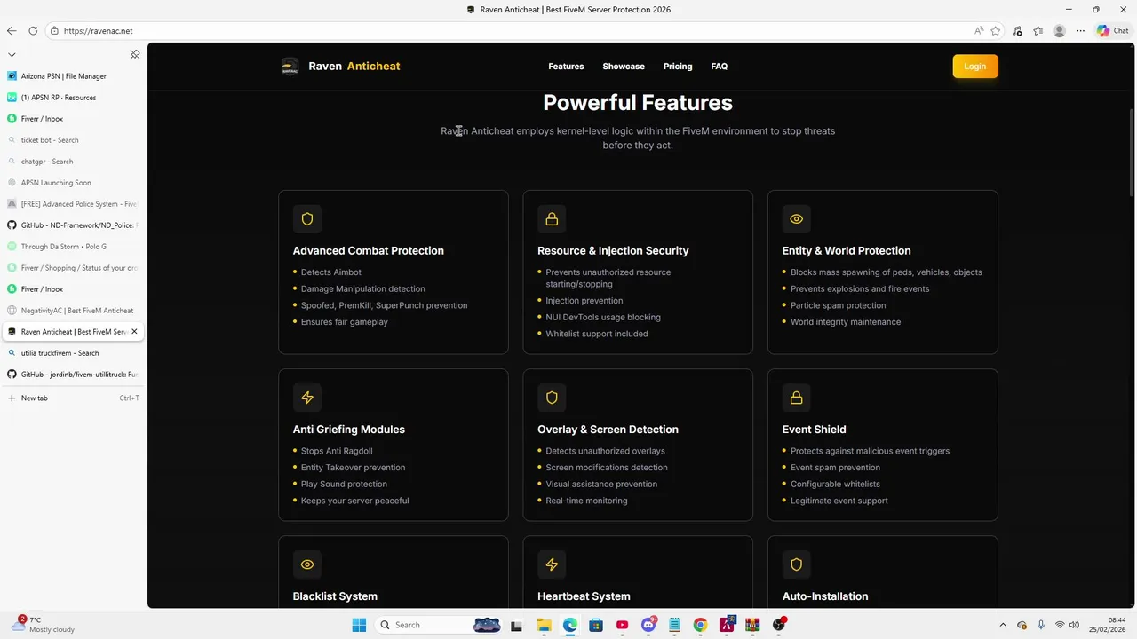Click the shield icon on Overlay & Screen Detection
Viewport: 1137px width, 639px height.
[x=552, y=398]
